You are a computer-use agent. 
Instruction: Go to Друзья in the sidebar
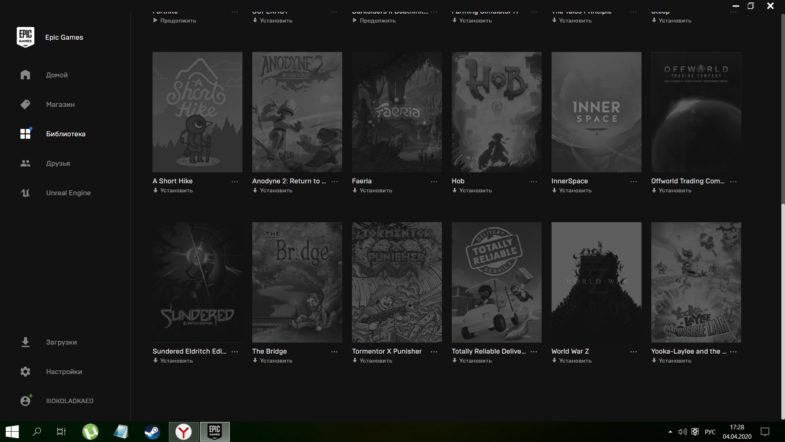pos(58,163)
